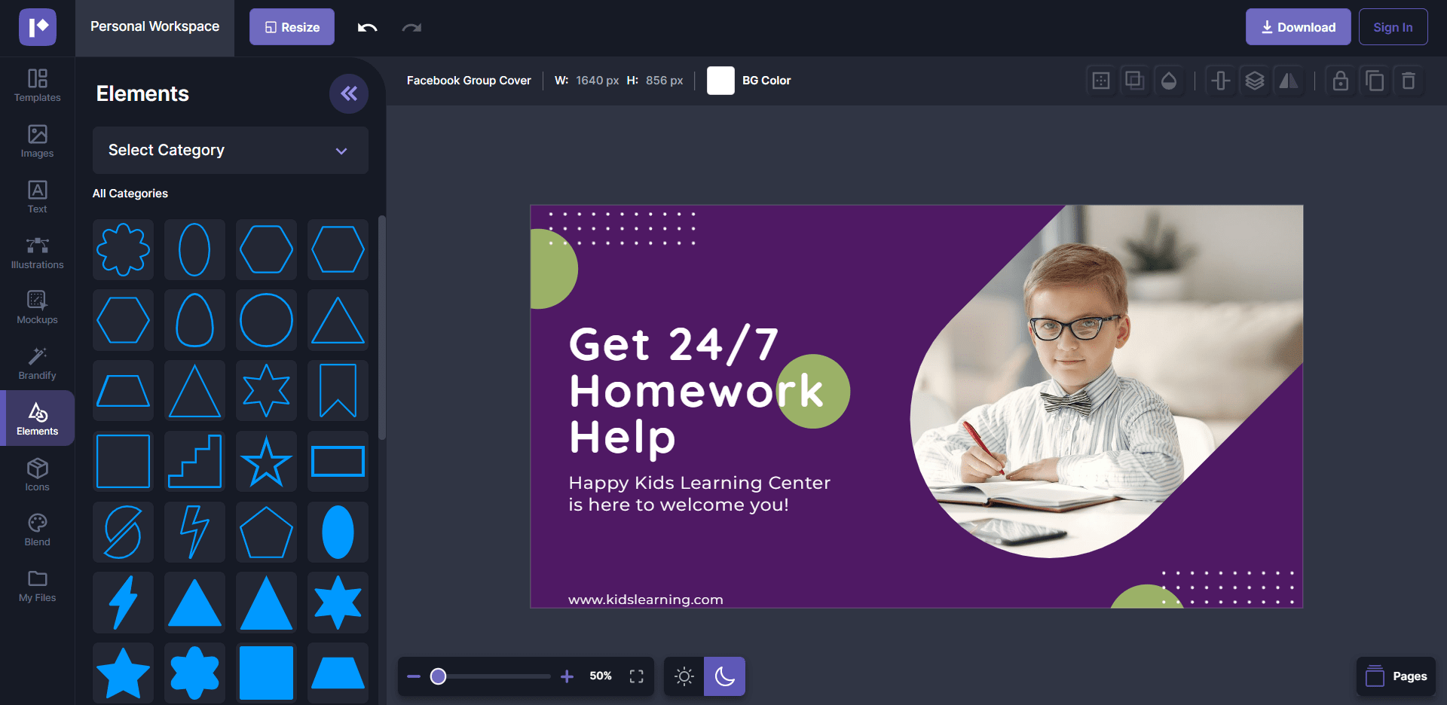
Task: Open the Pages panel
Action: (1396, 676)
